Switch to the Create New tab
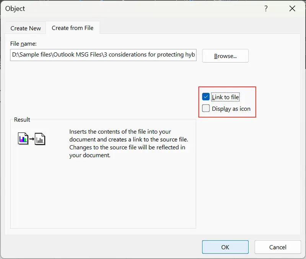The image size is (306, 259). point(26,28)
